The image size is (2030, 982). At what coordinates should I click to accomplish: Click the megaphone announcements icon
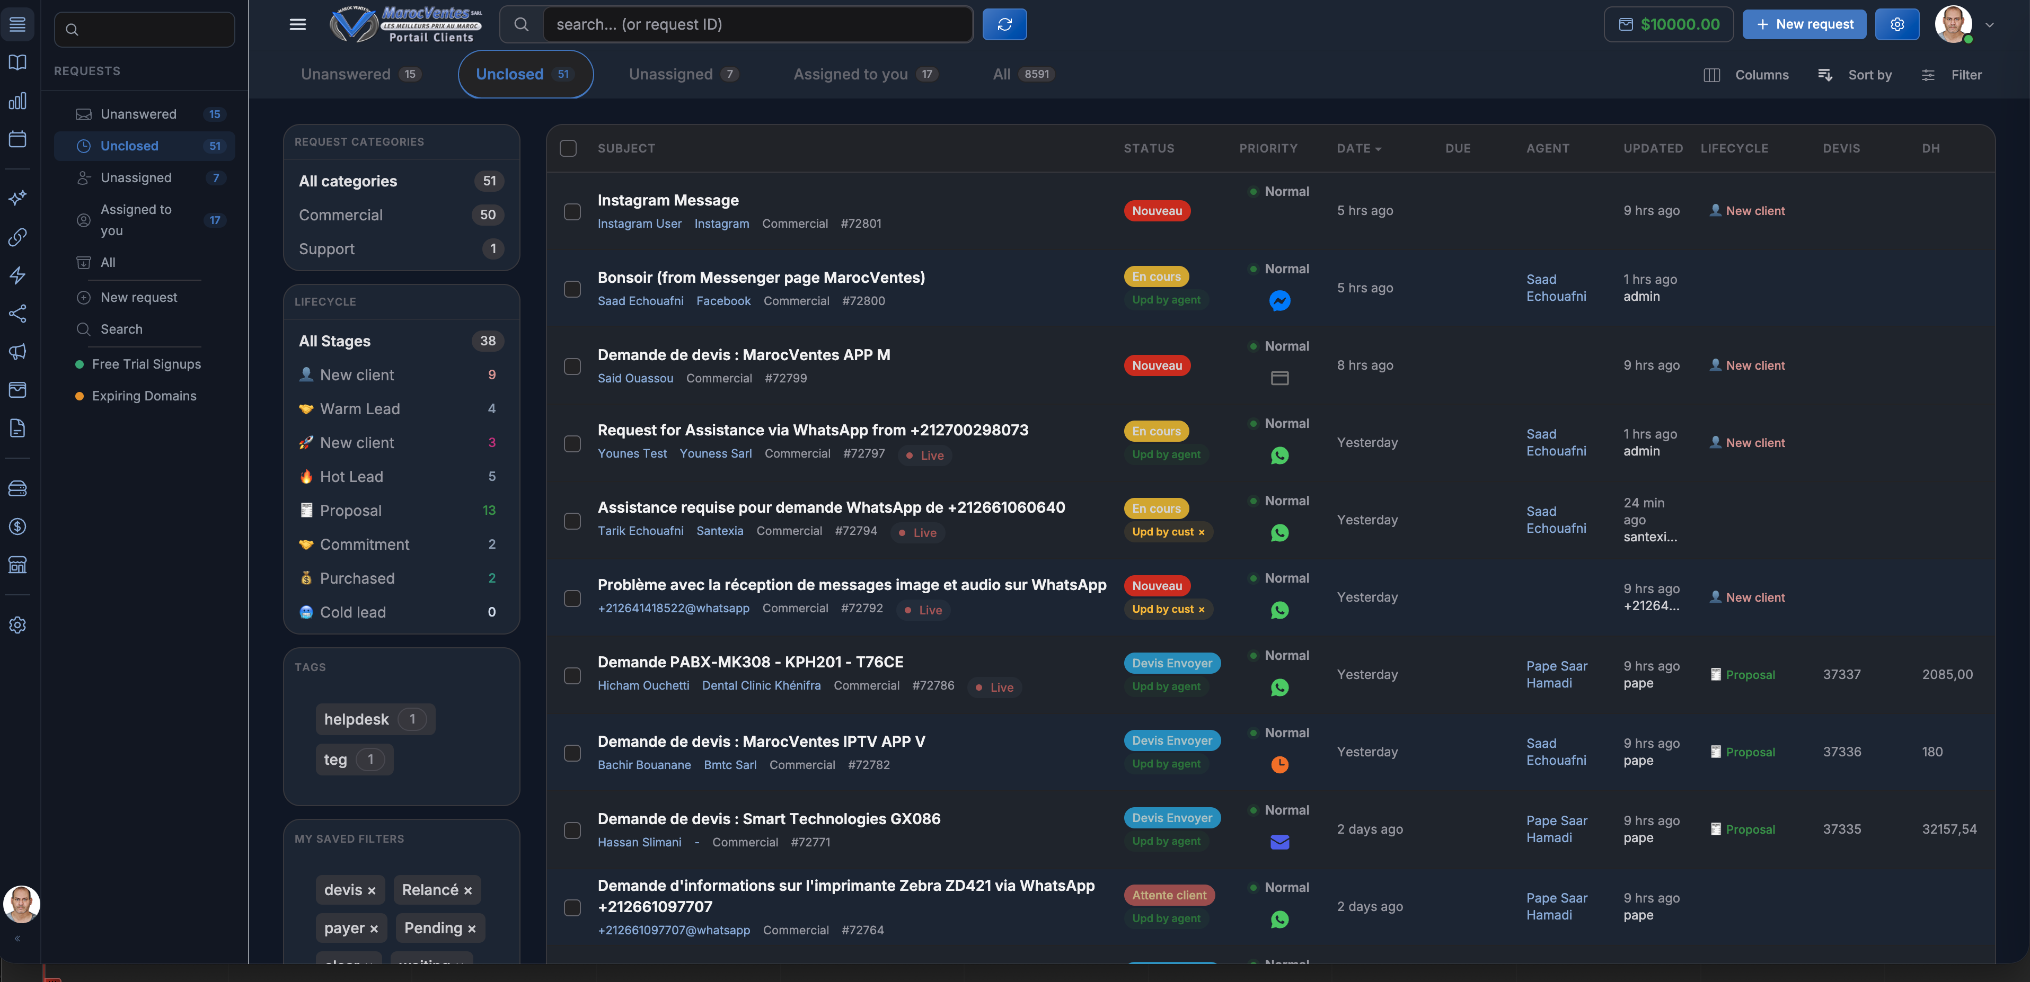[17, 351]
